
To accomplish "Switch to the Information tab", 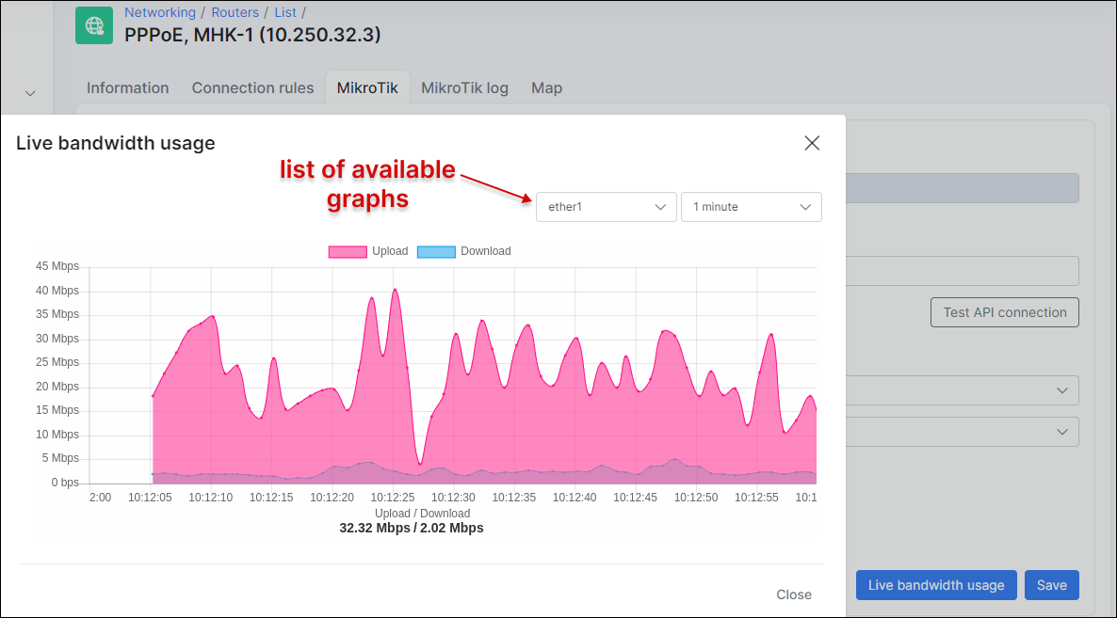I will pyautogui.click(x=127, y=88).
